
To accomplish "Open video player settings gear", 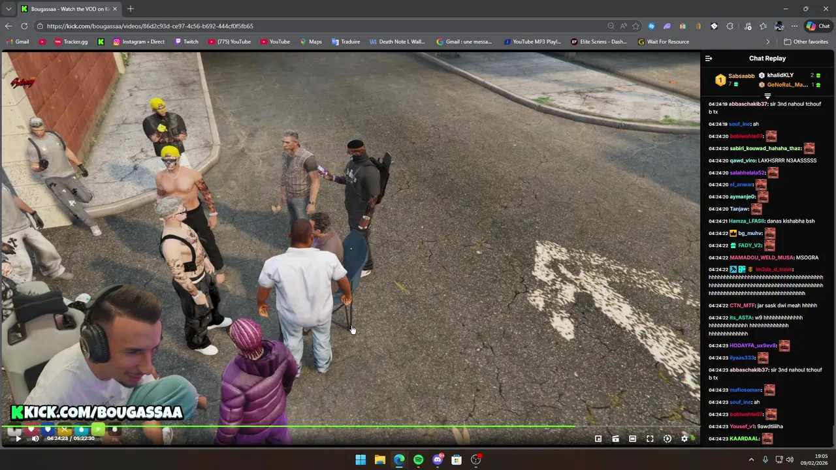I will (x=684, y=439).
